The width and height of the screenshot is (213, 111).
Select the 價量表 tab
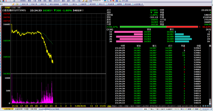click(x=114, y=106)
